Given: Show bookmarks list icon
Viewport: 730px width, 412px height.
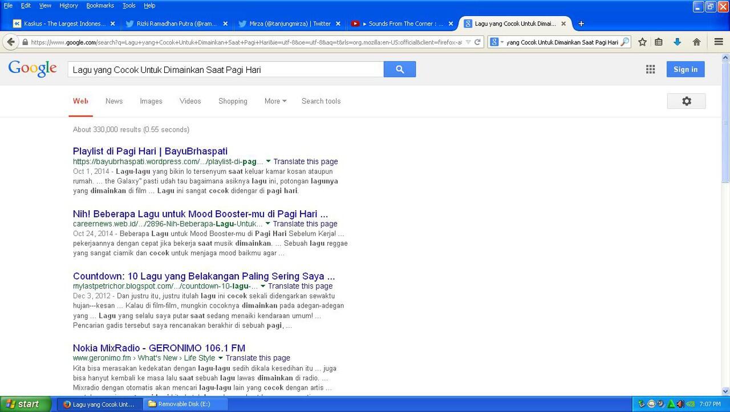Looking at the screenshot, I should [659, 42].
